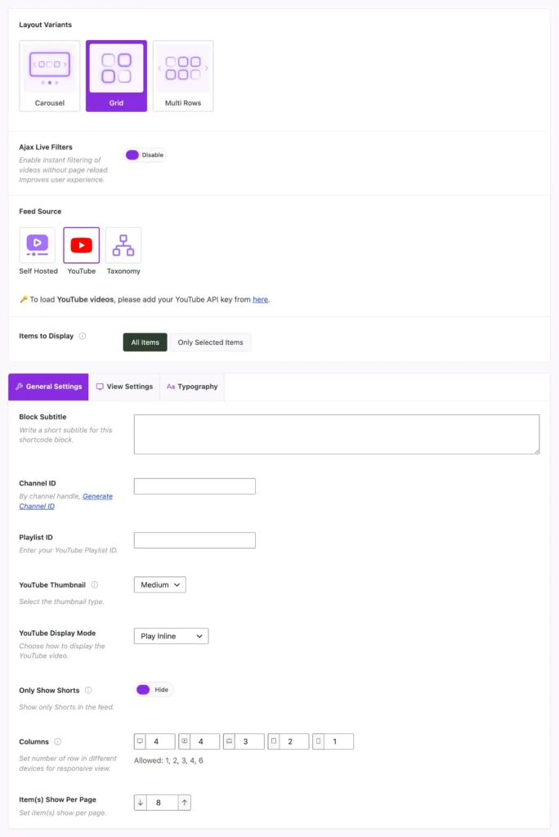Increase items per page with up arrow
Screen dimensions: 559x837
click(184, 803)
